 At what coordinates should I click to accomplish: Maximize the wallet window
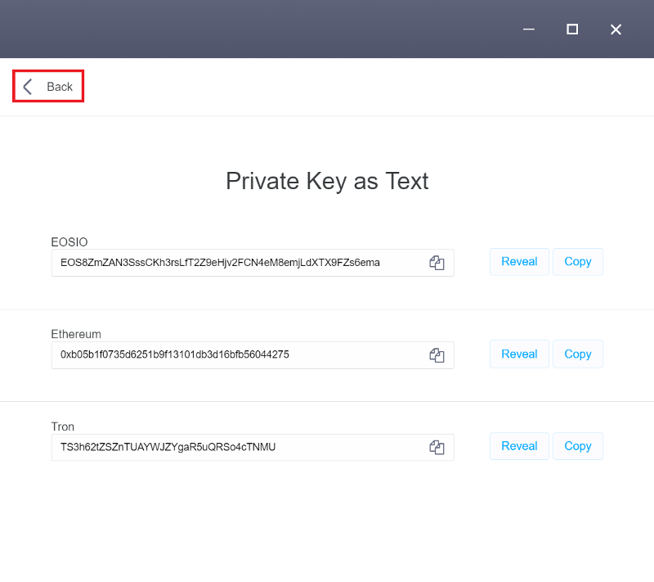point(571,29)
